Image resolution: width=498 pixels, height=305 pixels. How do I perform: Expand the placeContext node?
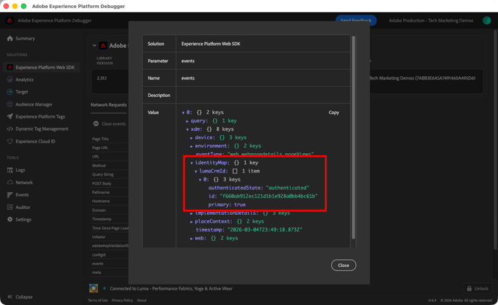pos(191,221)
